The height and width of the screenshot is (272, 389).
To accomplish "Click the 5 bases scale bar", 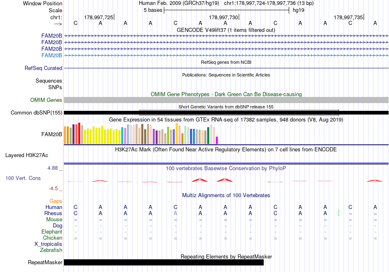I will tap(226, 10).
